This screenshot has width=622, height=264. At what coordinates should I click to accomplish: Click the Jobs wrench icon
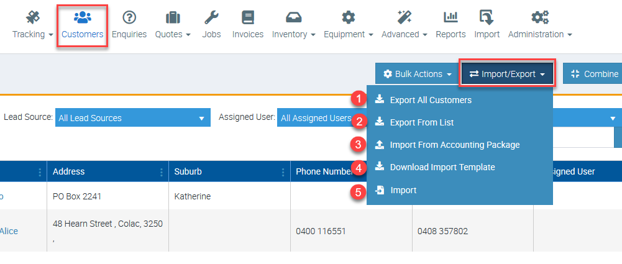coord(211,17)
